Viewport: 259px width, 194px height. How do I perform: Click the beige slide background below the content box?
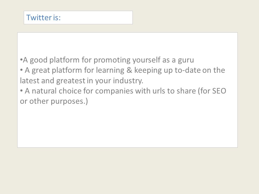click(129, 171)
